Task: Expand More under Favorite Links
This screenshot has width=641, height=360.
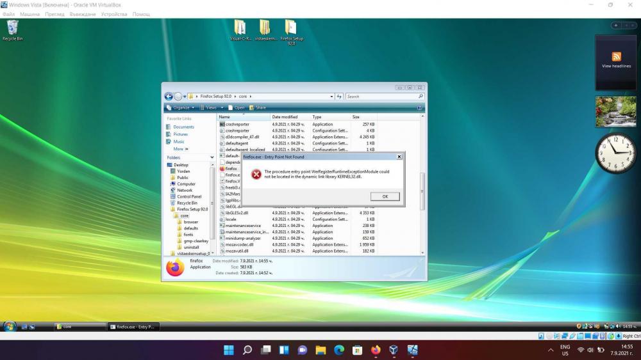Action: pyautogui.click(x=180, y=149)
